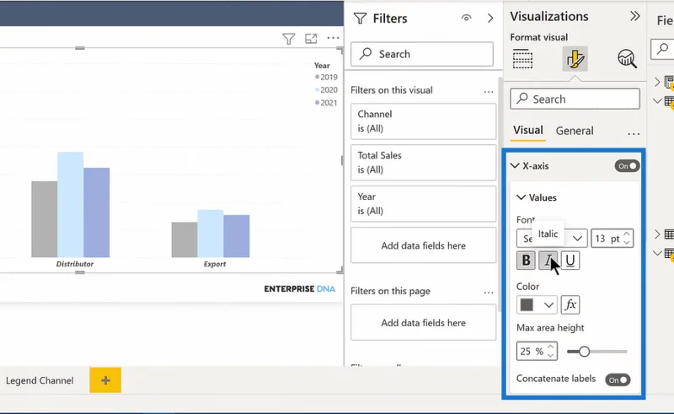Collapse the X-axis section
Viewport: 674px width, 414px height.
(515, 166)
